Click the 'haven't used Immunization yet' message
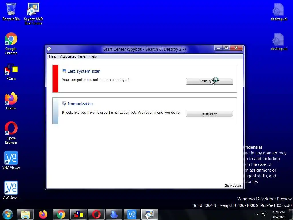This screenshot has width=293, height=220. tap(121, 112)
